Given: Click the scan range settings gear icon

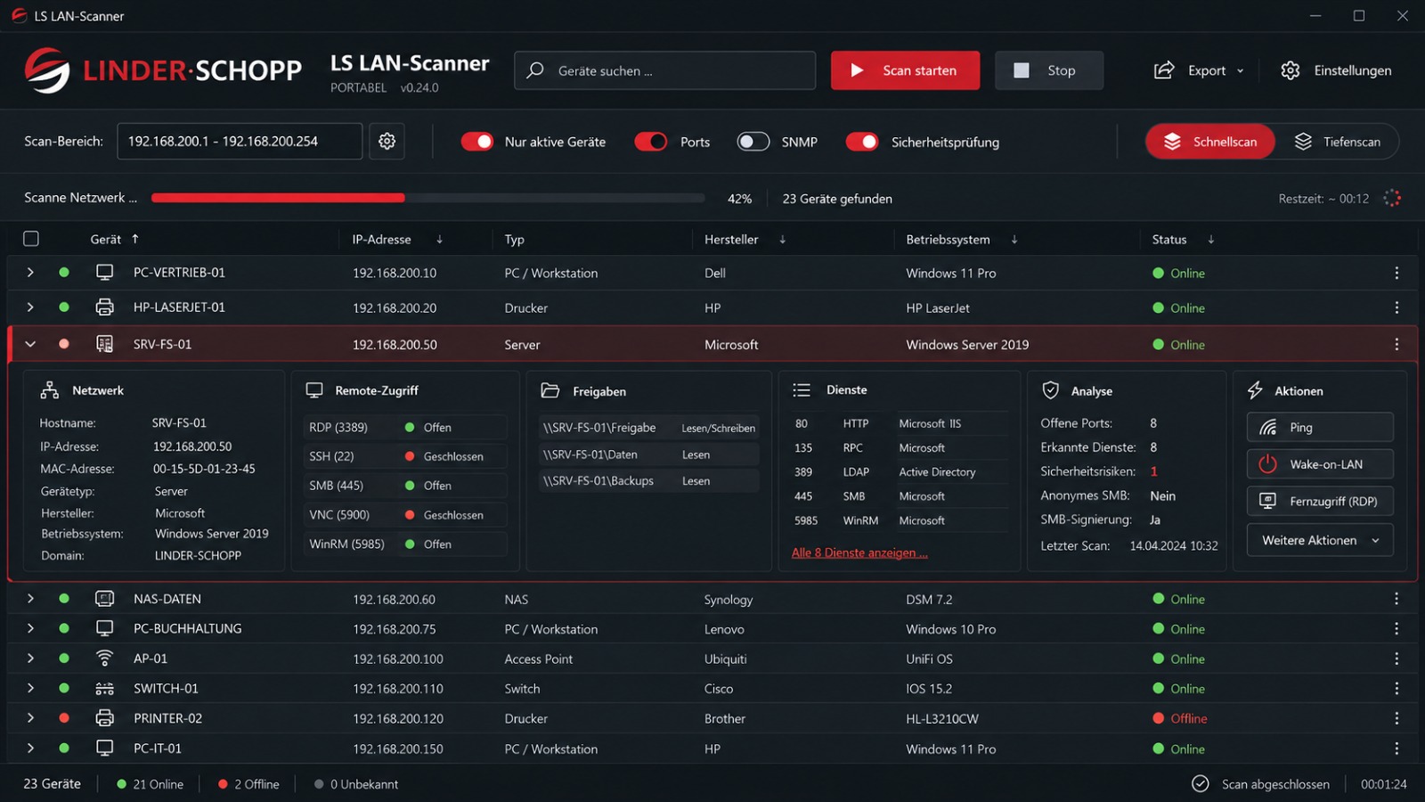Looking at the screenshot, I should [x=387, y=141].
